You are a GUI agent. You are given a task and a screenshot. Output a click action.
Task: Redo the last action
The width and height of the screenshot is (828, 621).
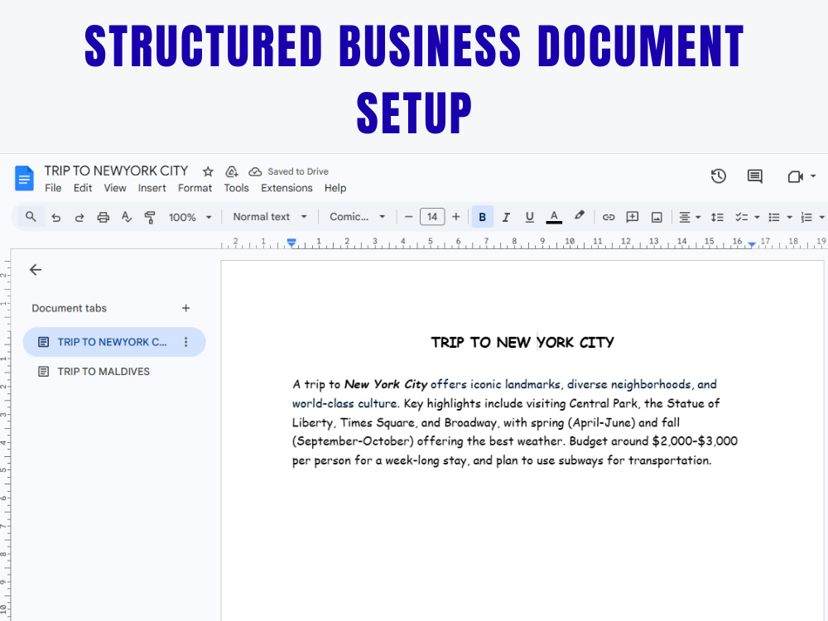(79, 218)
